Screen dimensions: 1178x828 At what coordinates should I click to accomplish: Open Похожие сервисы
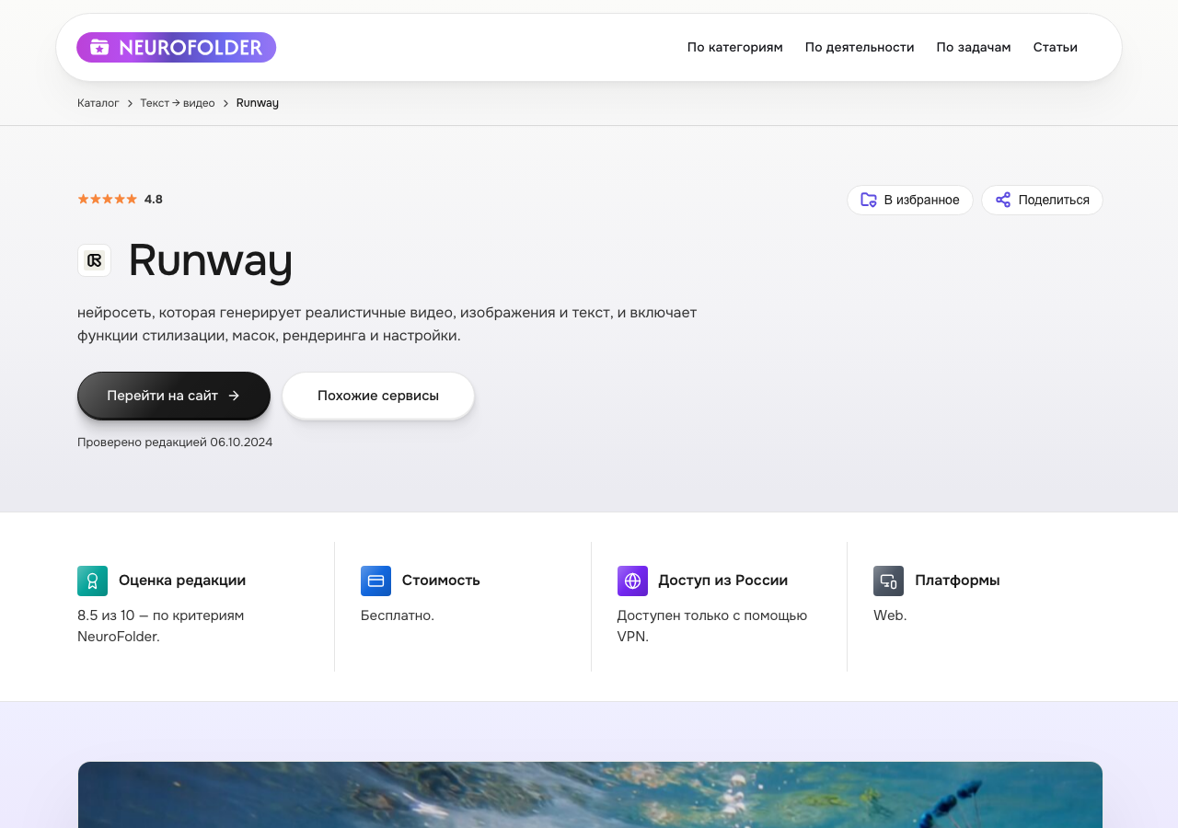[x=378, y=396]
